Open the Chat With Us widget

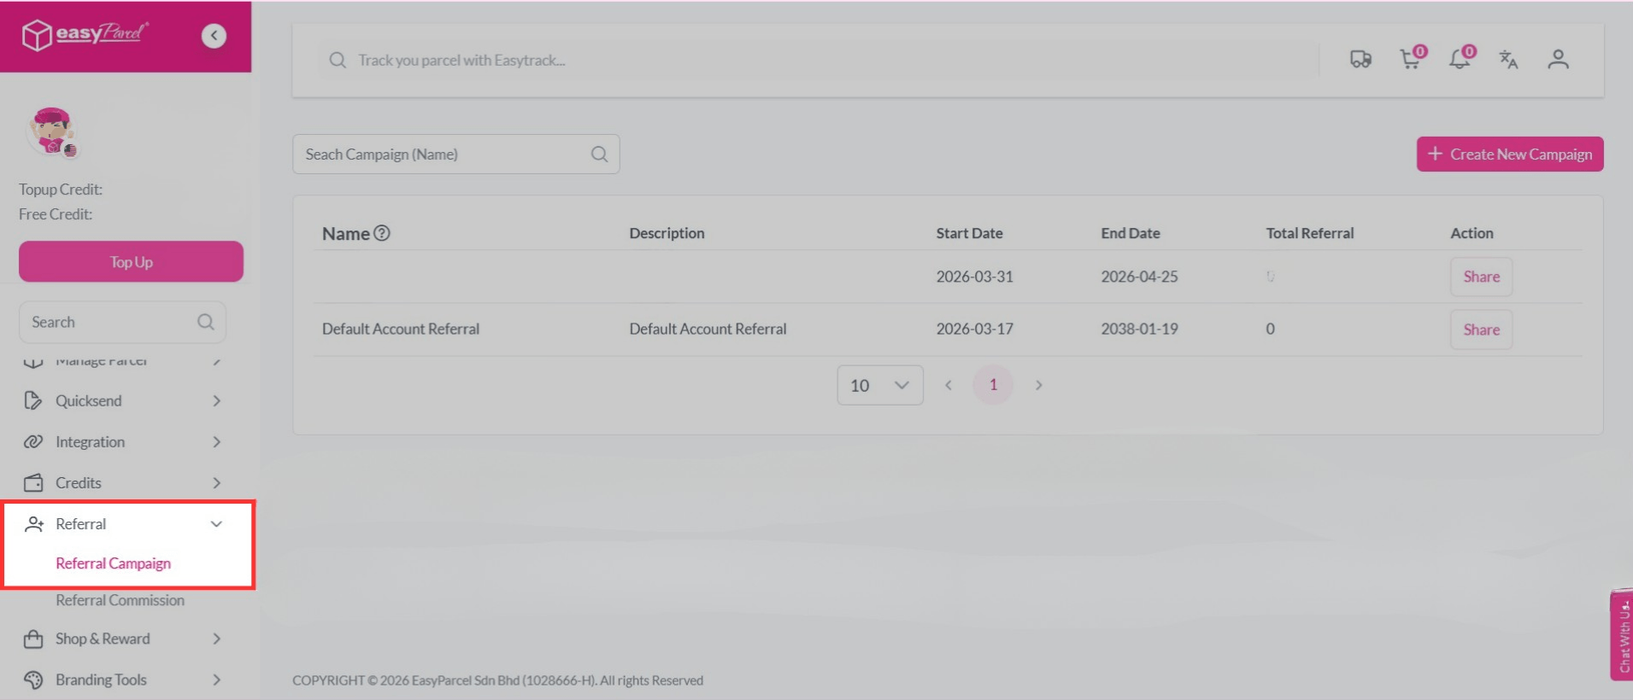[1622, 635]
